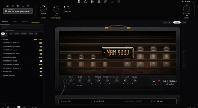This screenshot has height=108, width=198.
Task: Click the magnifier search presets icon
Action: [x=28, y=6]
